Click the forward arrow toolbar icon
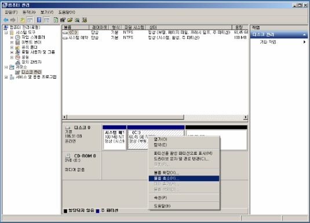The image size is (310, 223). point(13,20)
